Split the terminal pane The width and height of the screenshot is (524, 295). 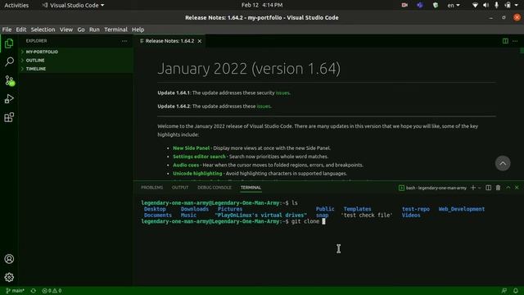click(488, 188)
